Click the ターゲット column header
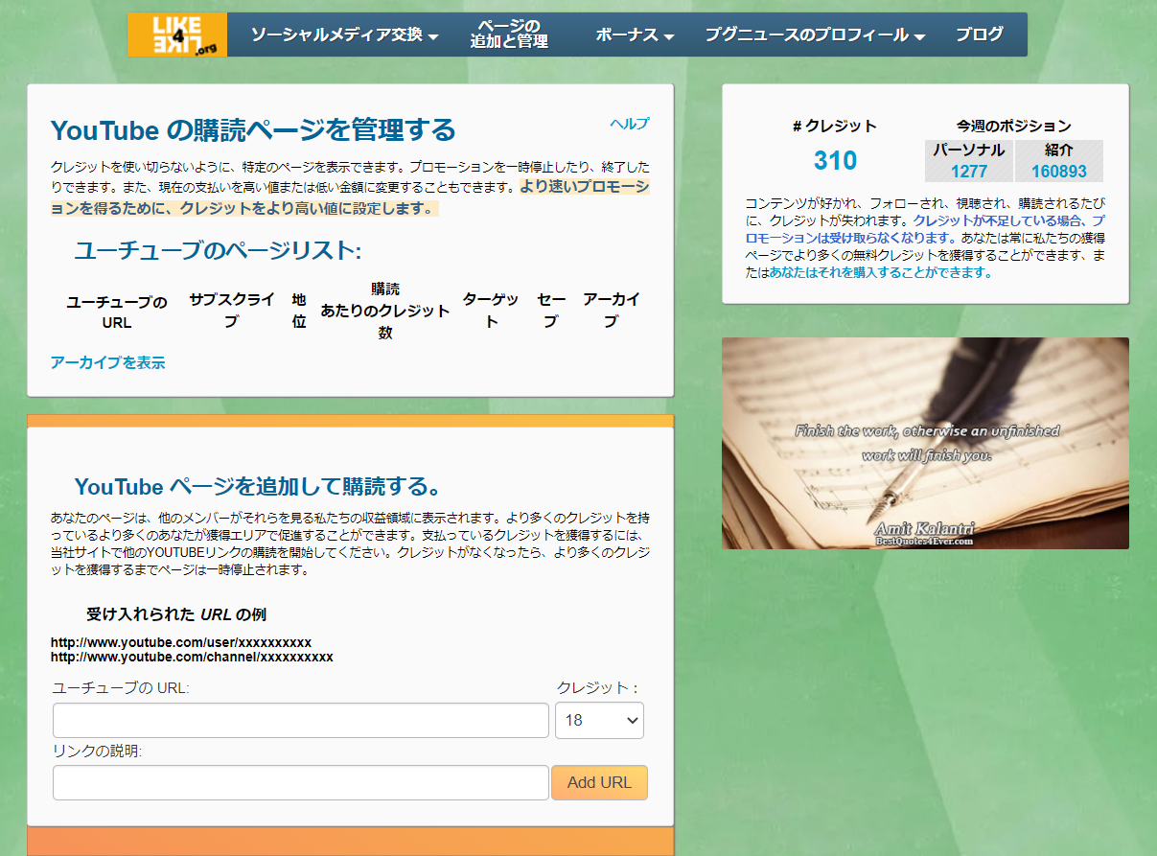The height and width of the screenshot is (856, 1157). 492,310
